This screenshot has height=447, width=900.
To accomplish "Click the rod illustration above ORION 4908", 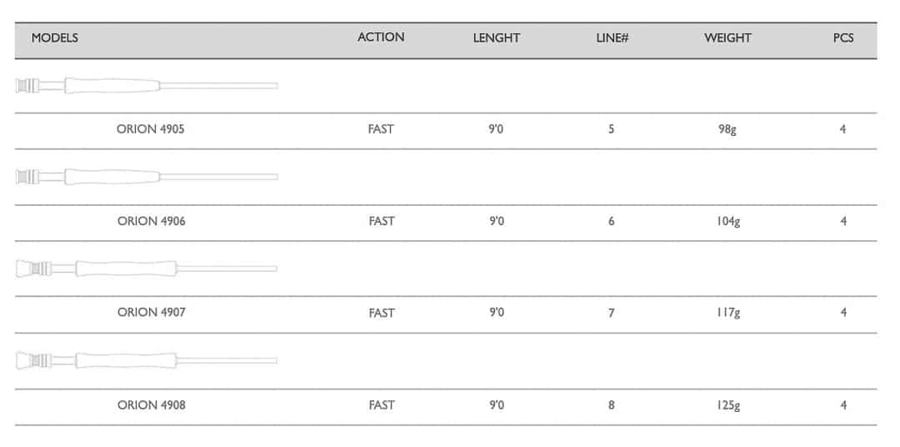I will pyautogui.click(x=147, y=360).
